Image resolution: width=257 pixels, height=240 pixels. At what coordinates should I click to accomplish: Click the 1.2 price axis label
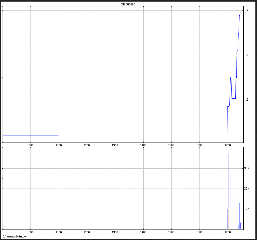(246, 100)
